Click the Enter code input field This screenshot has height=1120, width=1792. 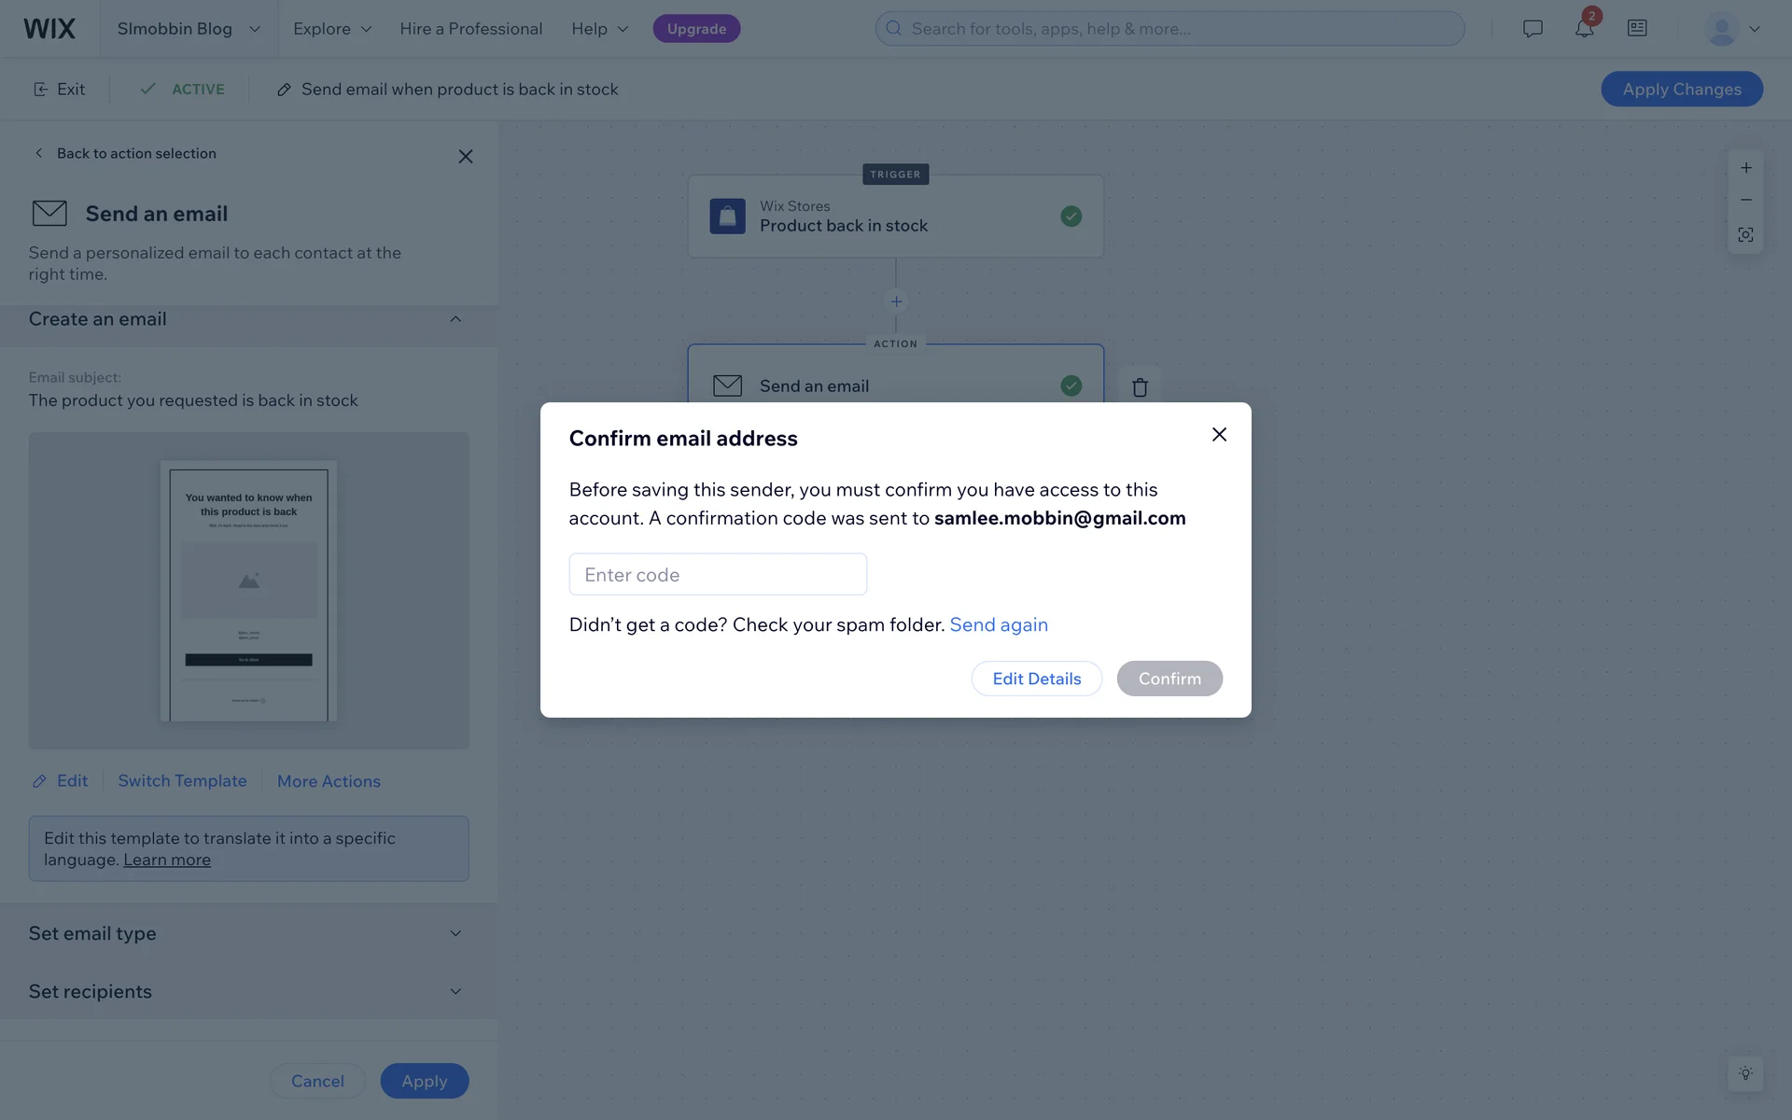click(x=718, y=575)
